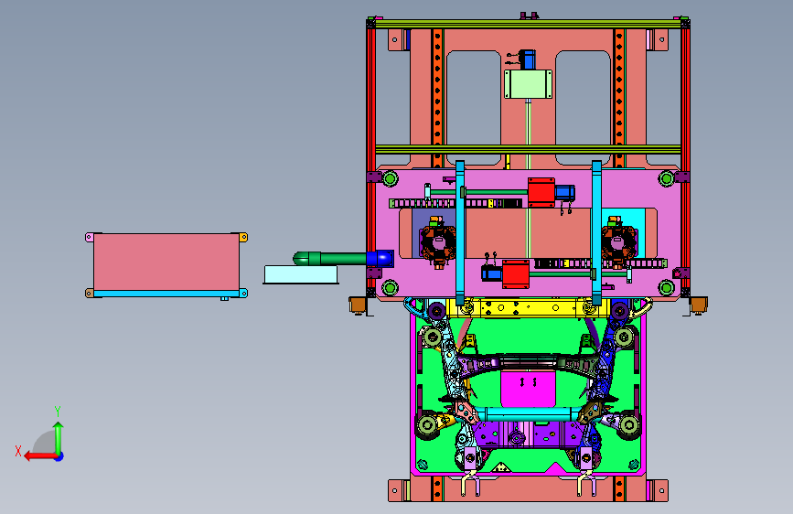Select the light green box at the frame top
The width and height of the screenshot is (793, 514).
[528, 84]
